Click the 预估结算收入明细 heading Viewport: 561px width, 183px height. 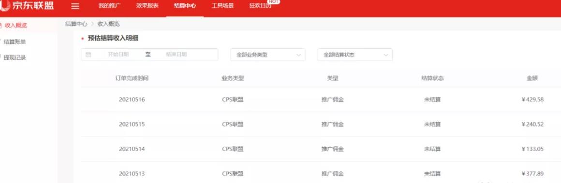coord(113,38)
